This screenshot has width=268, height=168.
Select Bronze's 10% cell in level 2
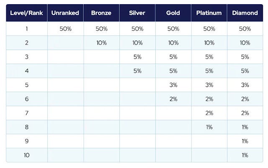point(101,43)
